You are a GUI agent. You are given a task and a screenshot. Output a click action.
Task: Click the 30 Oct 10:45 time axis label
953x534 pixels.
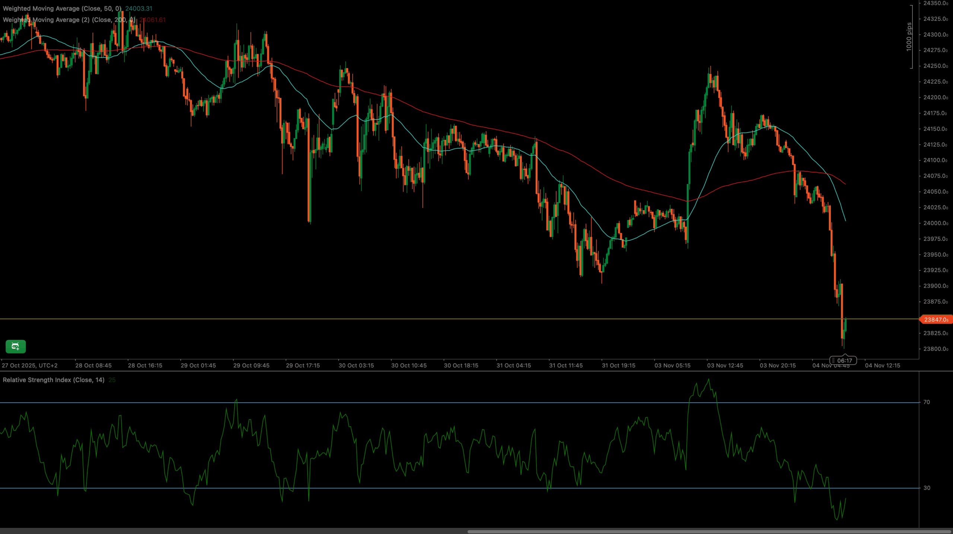409,365
